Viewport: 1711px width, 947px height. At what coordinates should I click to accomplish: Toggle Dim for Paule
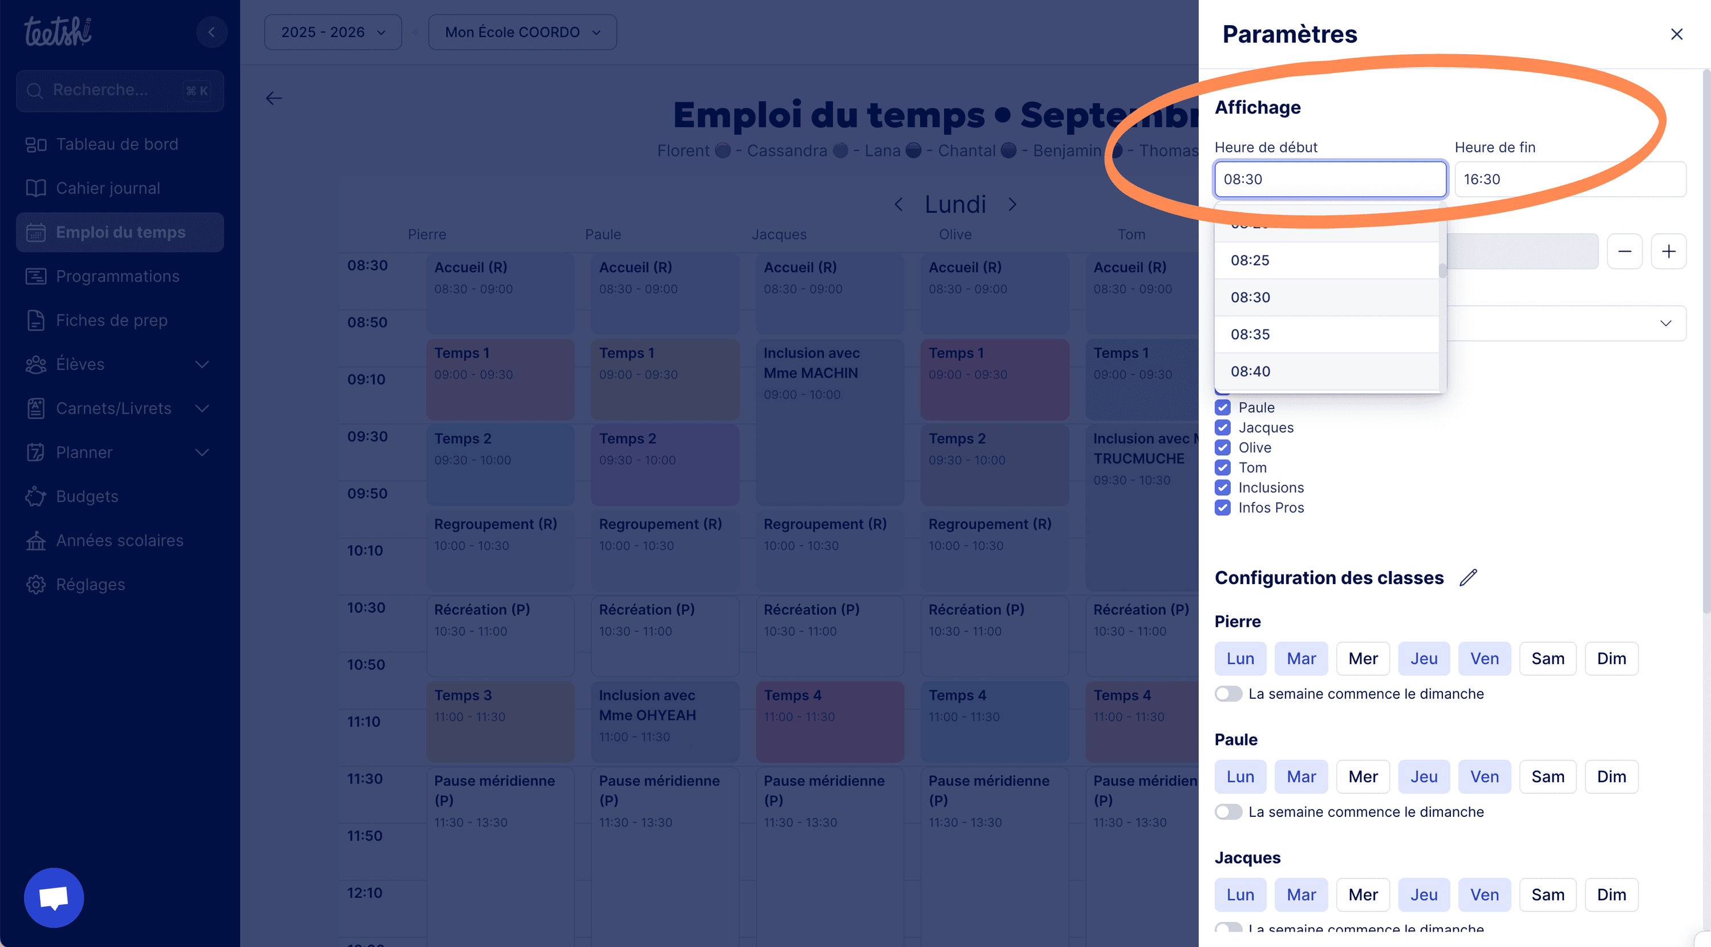(1611, 777)
